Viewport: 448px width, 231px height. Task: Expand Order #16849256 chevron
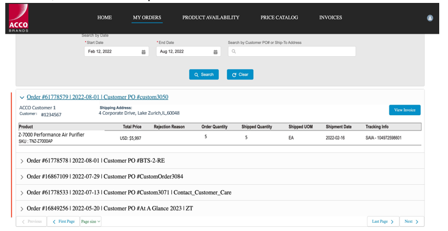(22, 209)
